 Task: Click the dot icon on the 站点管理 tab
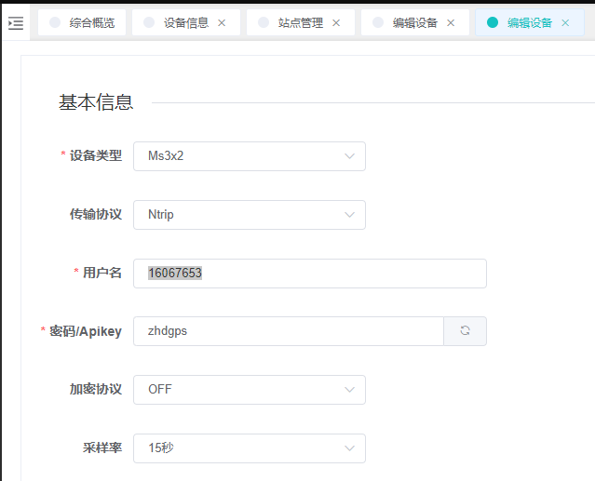pos(264,23)
